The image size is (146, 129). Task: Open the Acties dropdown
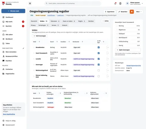(106, 21)
